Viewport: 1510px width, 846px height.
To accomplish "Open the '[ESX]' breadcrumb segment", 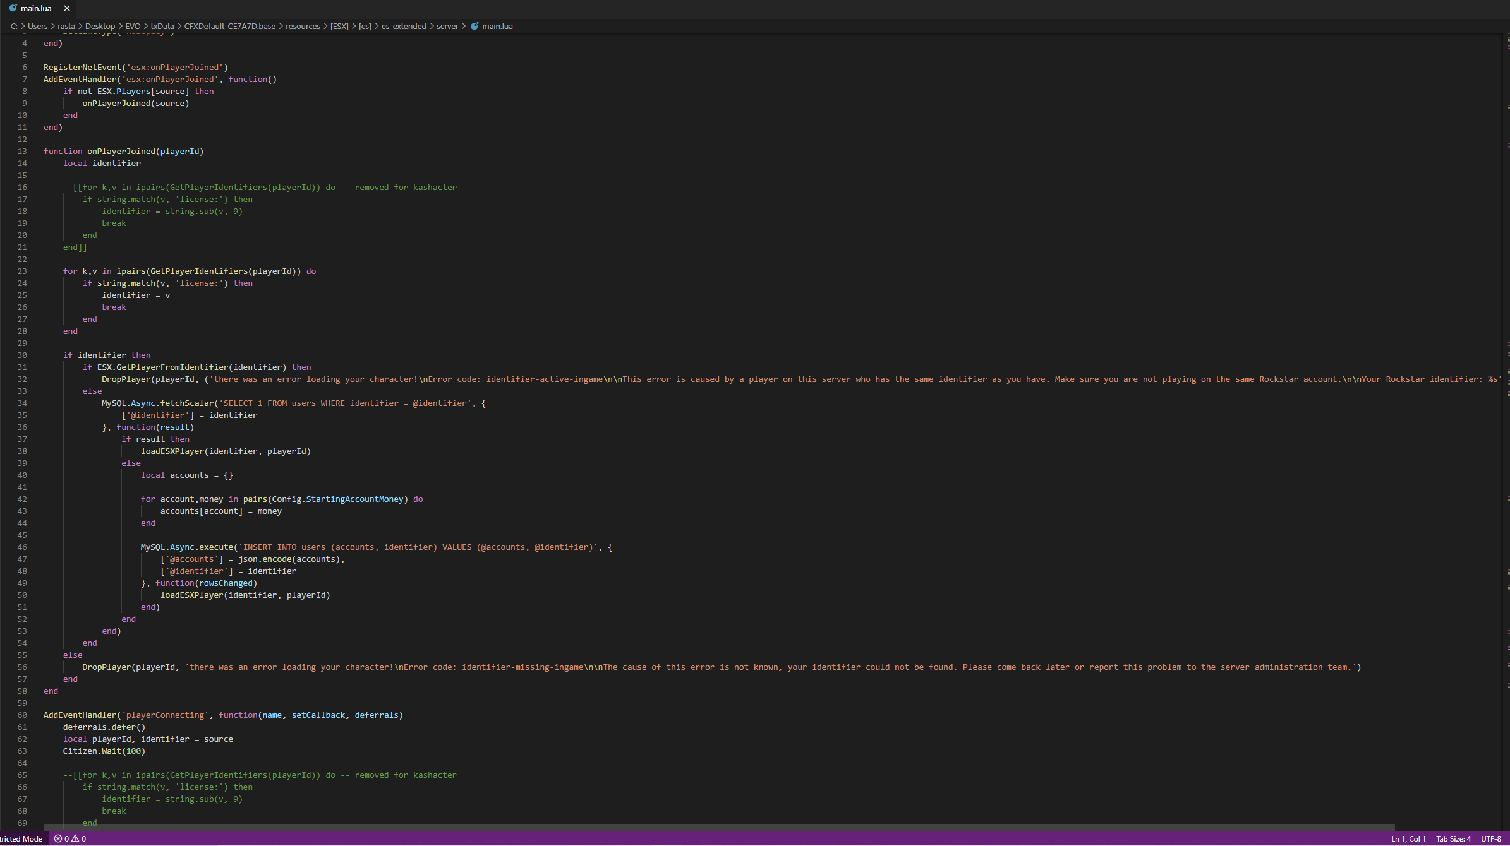I will [x=339, y=26].
